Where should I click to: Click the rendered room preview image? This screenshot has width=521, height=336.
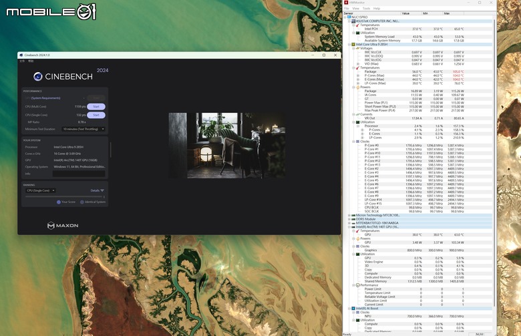pyautogui.click(x=227, y=146)
